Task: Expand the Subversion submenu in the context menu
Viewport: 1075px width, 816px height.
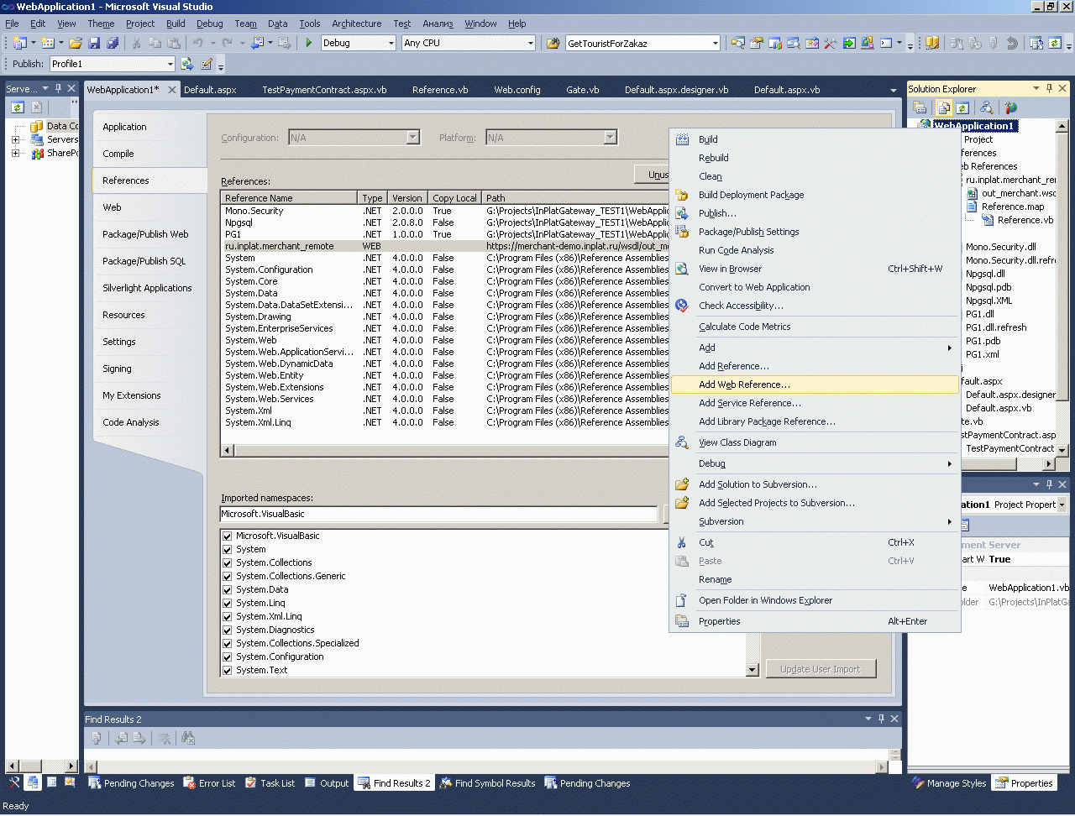Action: 950,521
